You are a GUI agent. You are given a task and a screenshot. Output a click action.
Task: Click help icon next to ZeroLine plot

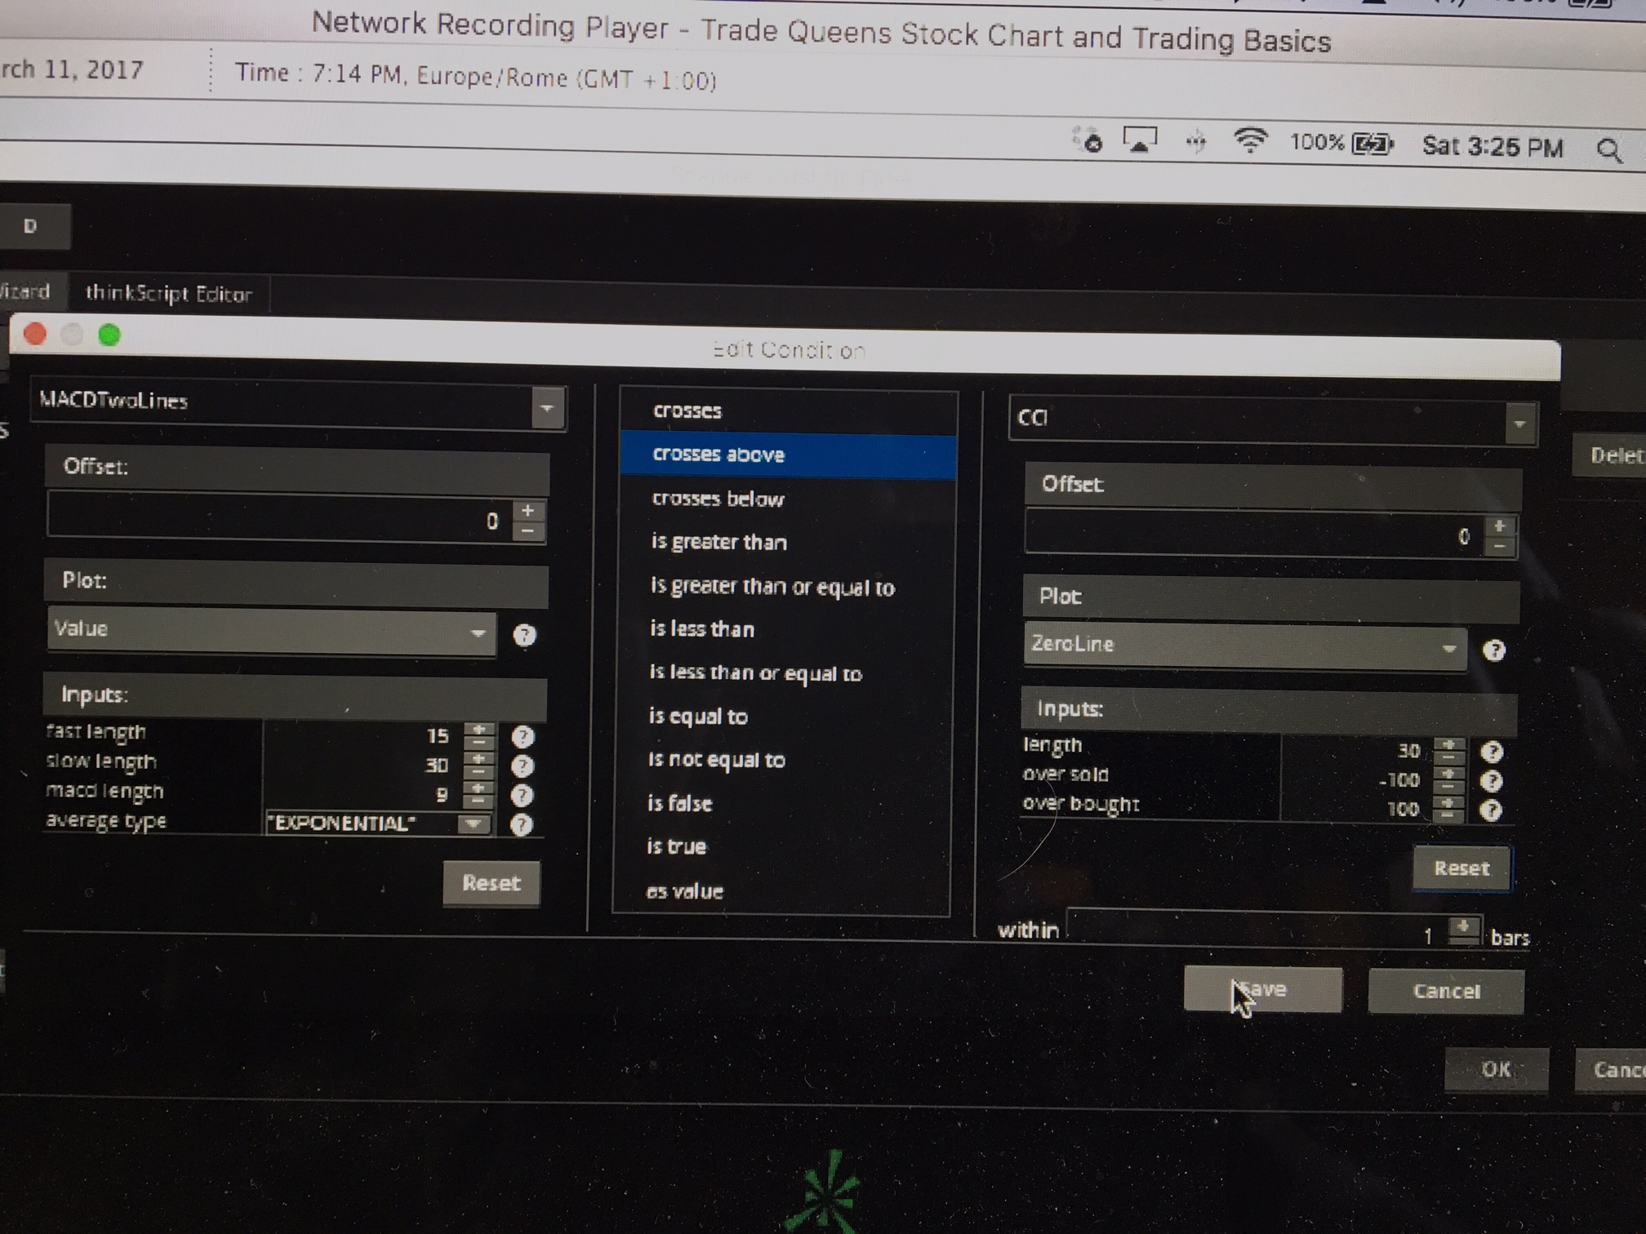tap(1494, 650)
